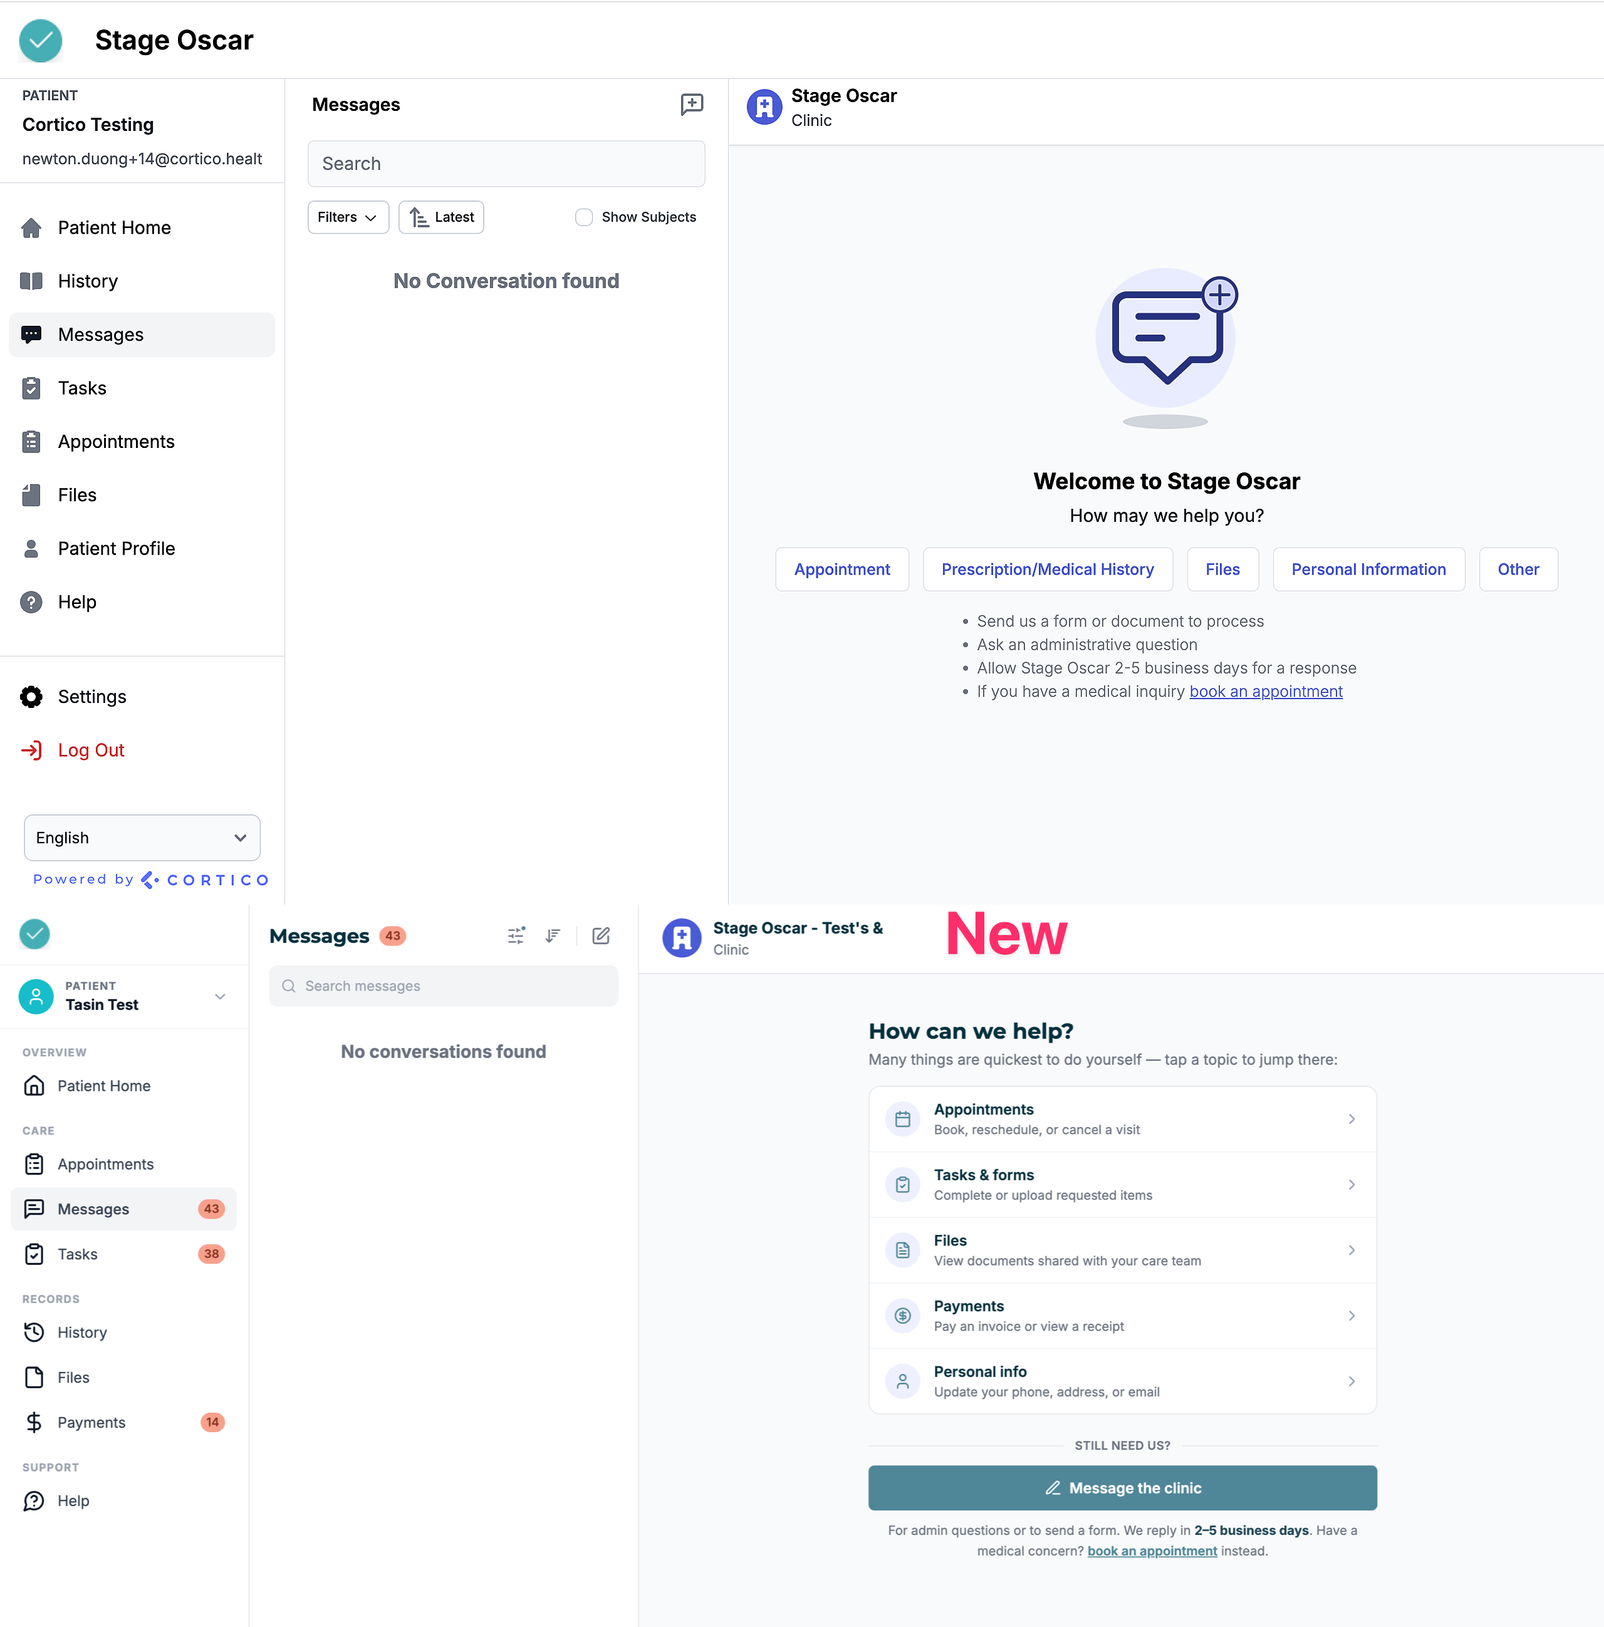Click the document icon in the Files help card
The image size is (1604, 1627).
pos(902,1250)
